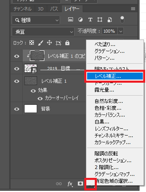The height and width of the screenshot is (192, 146).
Task: Choose 自然な彩度... from the menu
Action: (x=115, y=101)
